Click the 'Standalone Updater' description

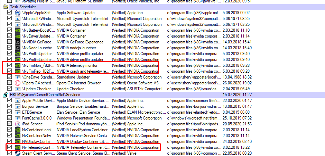click(73, 77)
